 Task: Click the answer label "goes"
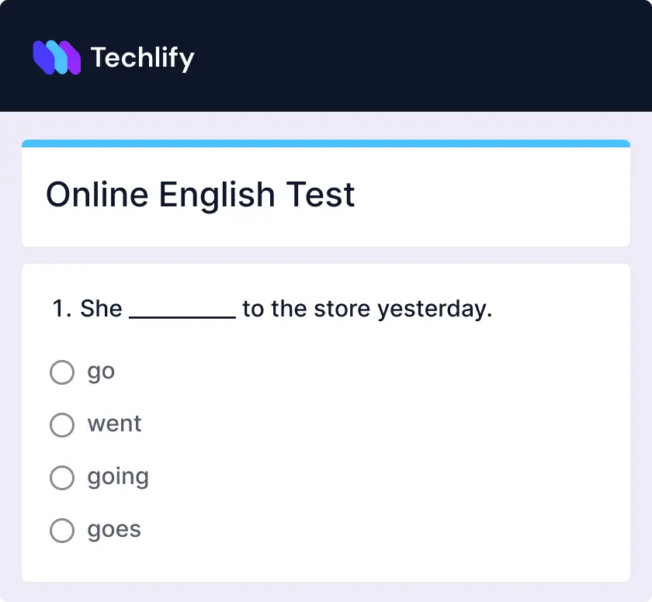[113, 529]
